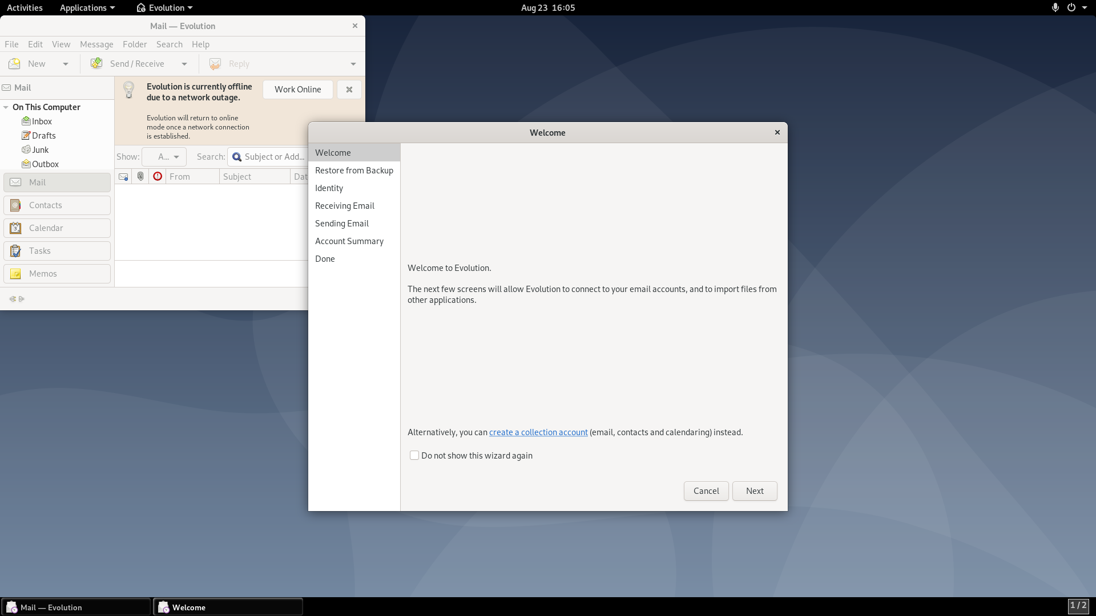Open the New button dropdown arrow
Image resolution: width=1096 pixels, height=616 pixels.
coord(66,64)
